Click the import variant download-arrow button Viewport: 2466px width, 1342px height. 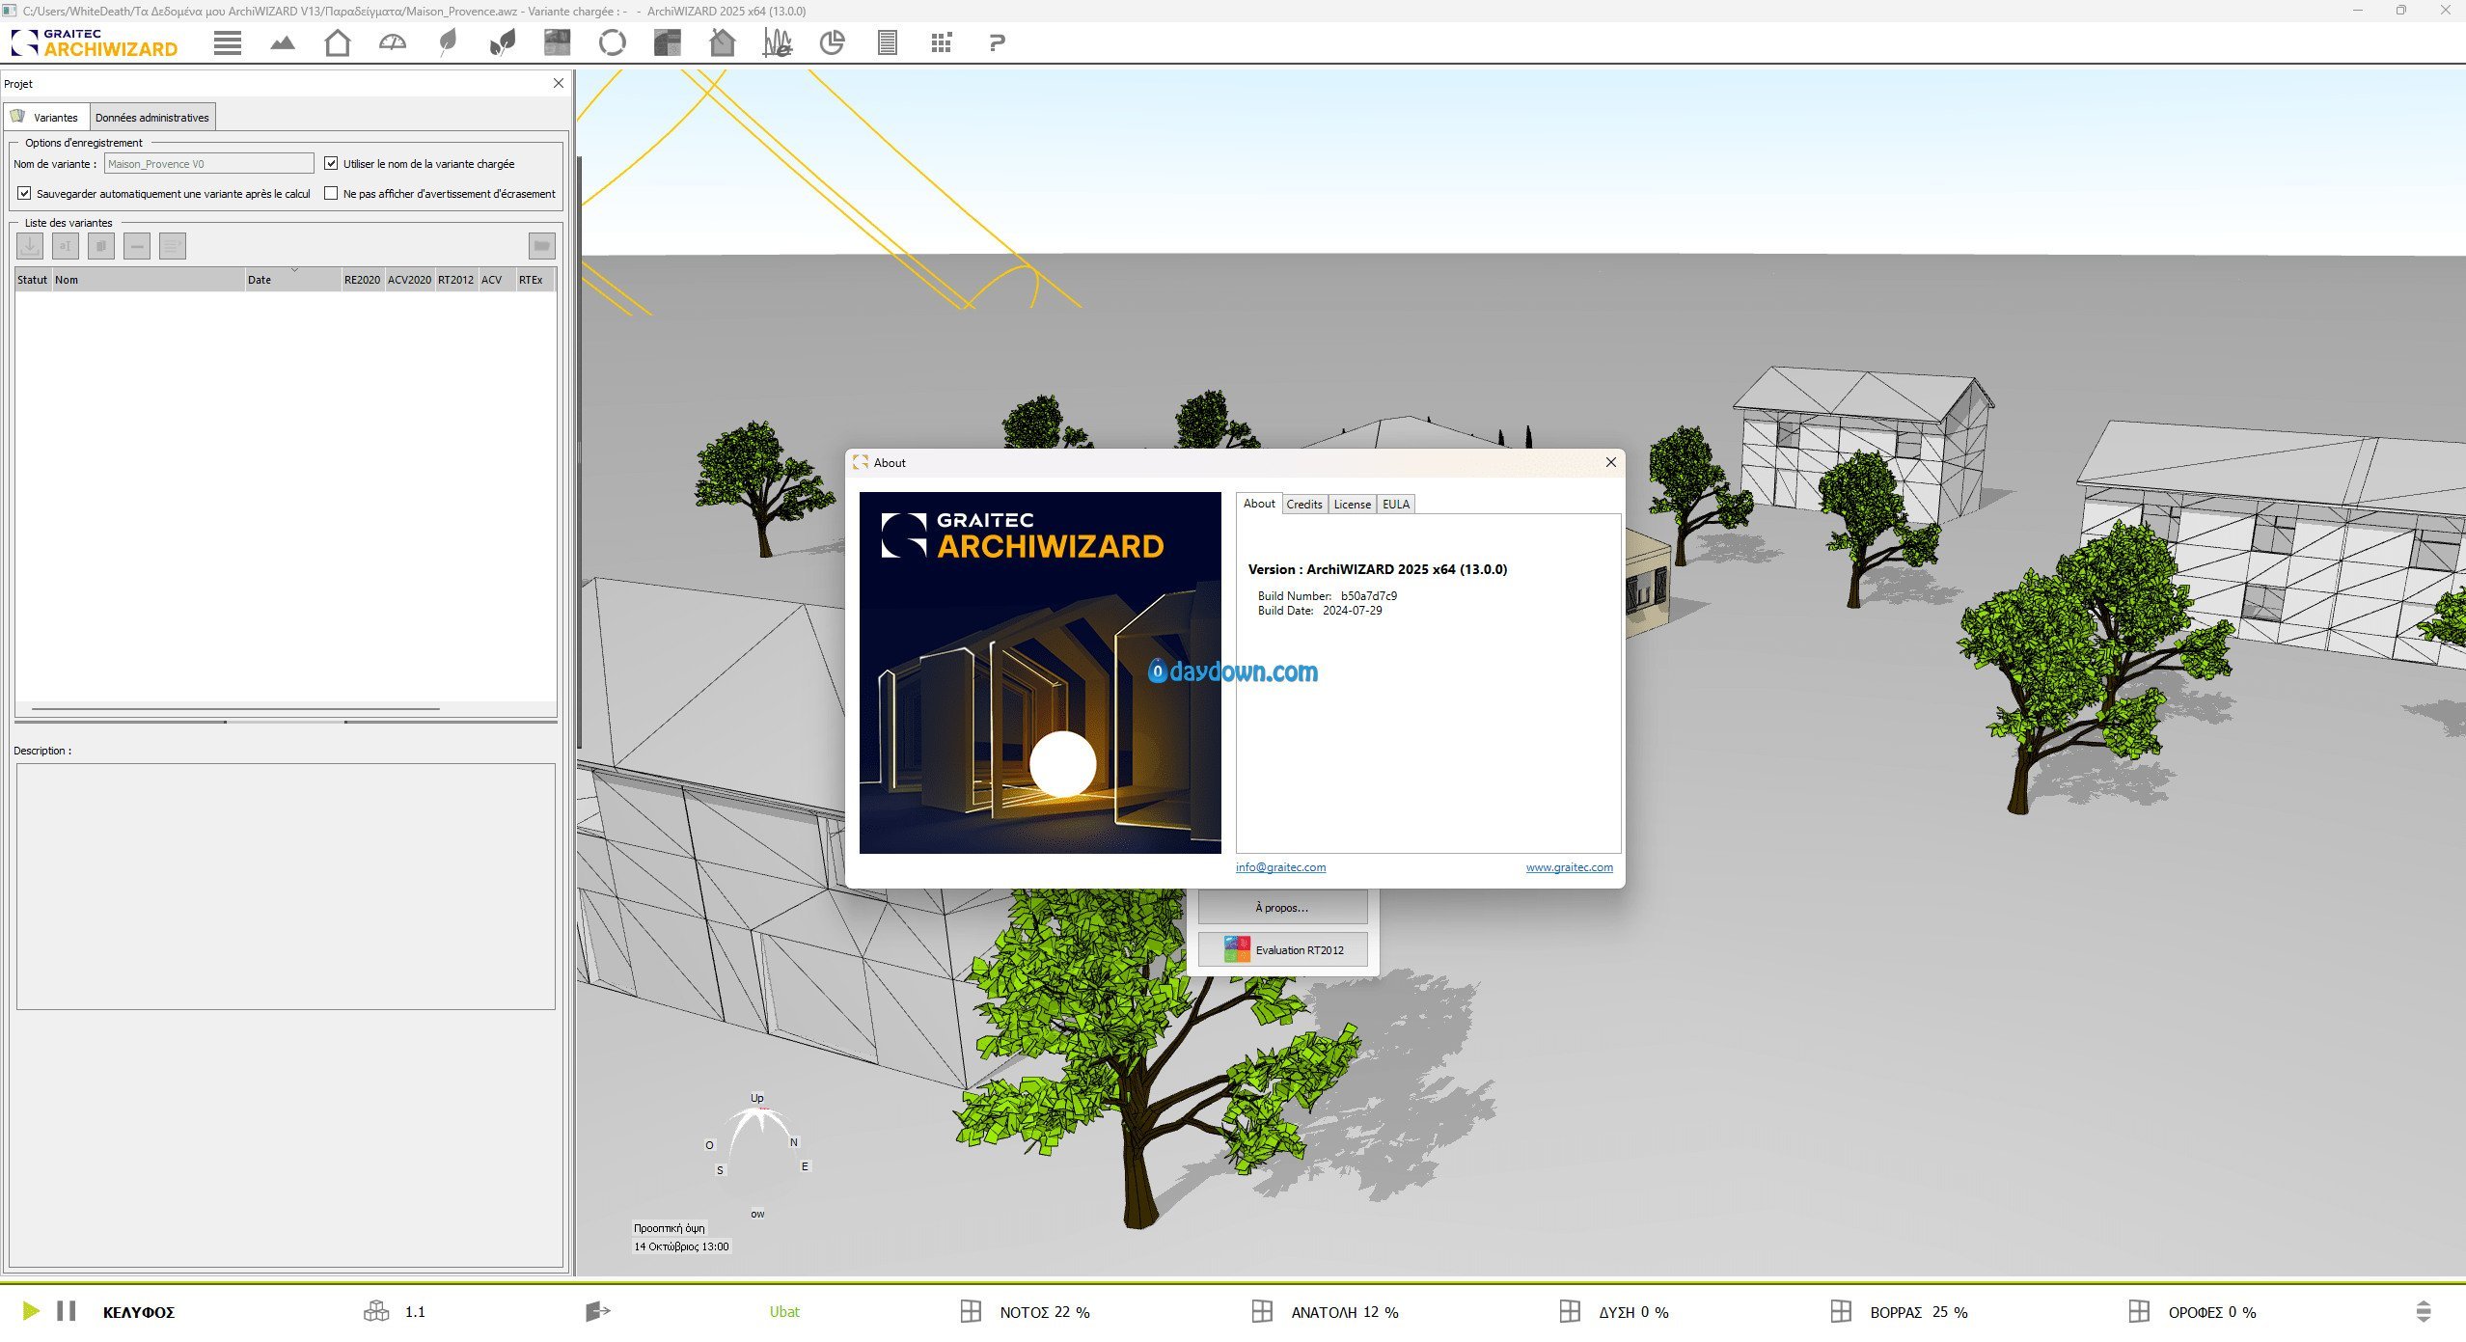[x=30, y=246]
